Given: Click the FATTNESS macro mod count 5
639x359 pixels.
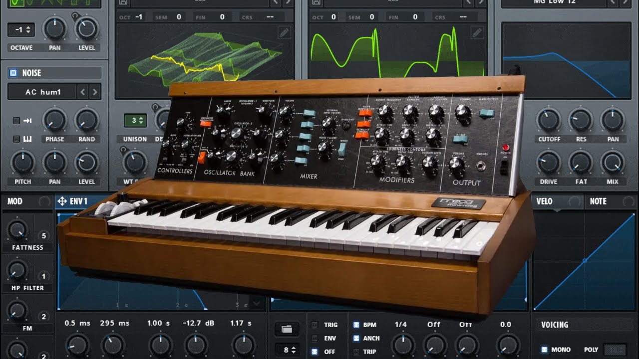Looking at the screenshot, I should pyautogui.click(x=43, y=236).
